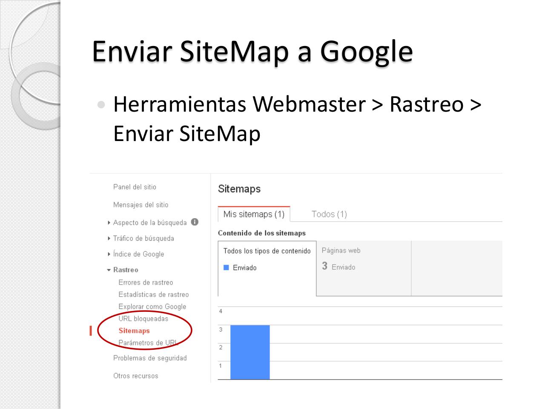This screenshot has height=409, width=545.
Task: Select Explorar como Google
Action: 152,306
